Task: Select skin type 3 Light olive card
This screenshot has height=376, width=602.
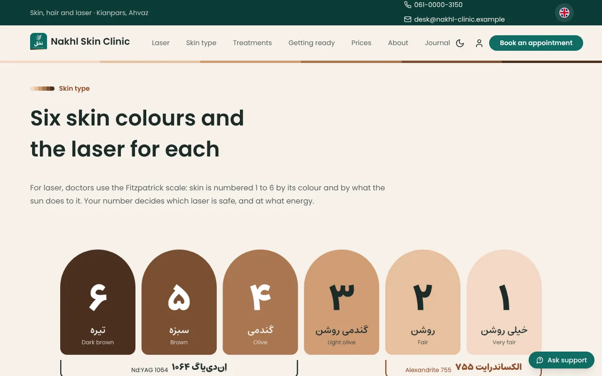Action: point(341,302)
